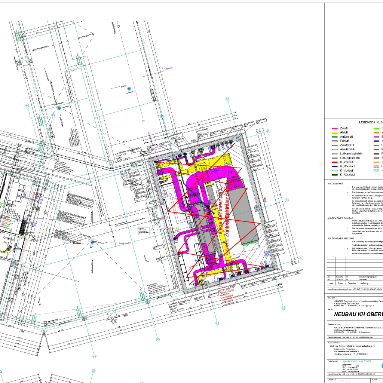Select the ALLGEMEINES SANITÄR notes heading
383x383 pixels.
340,218
